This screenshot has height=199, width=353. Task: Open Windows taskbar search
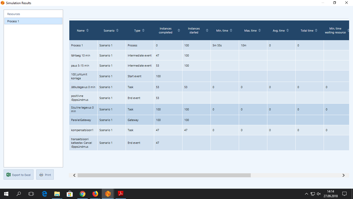coord(19,194)
